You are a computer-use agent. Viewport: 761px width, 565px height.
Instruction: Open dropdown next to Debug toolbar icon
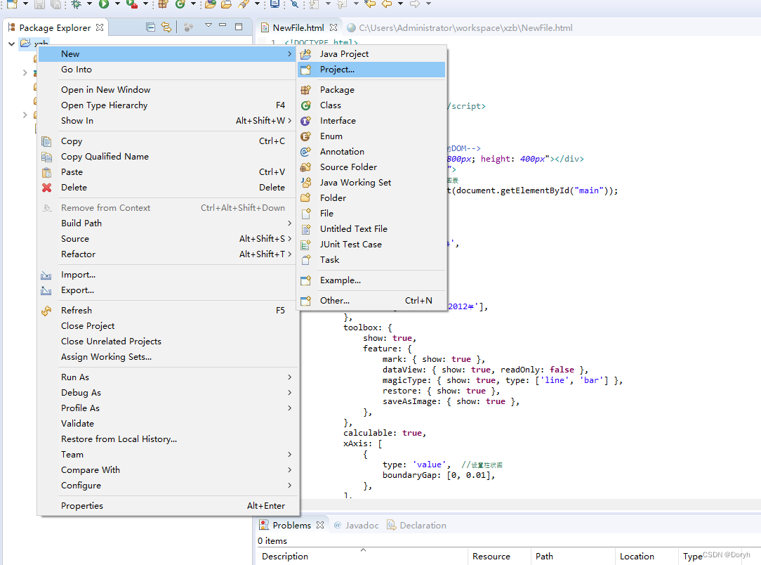pos(89,4)
